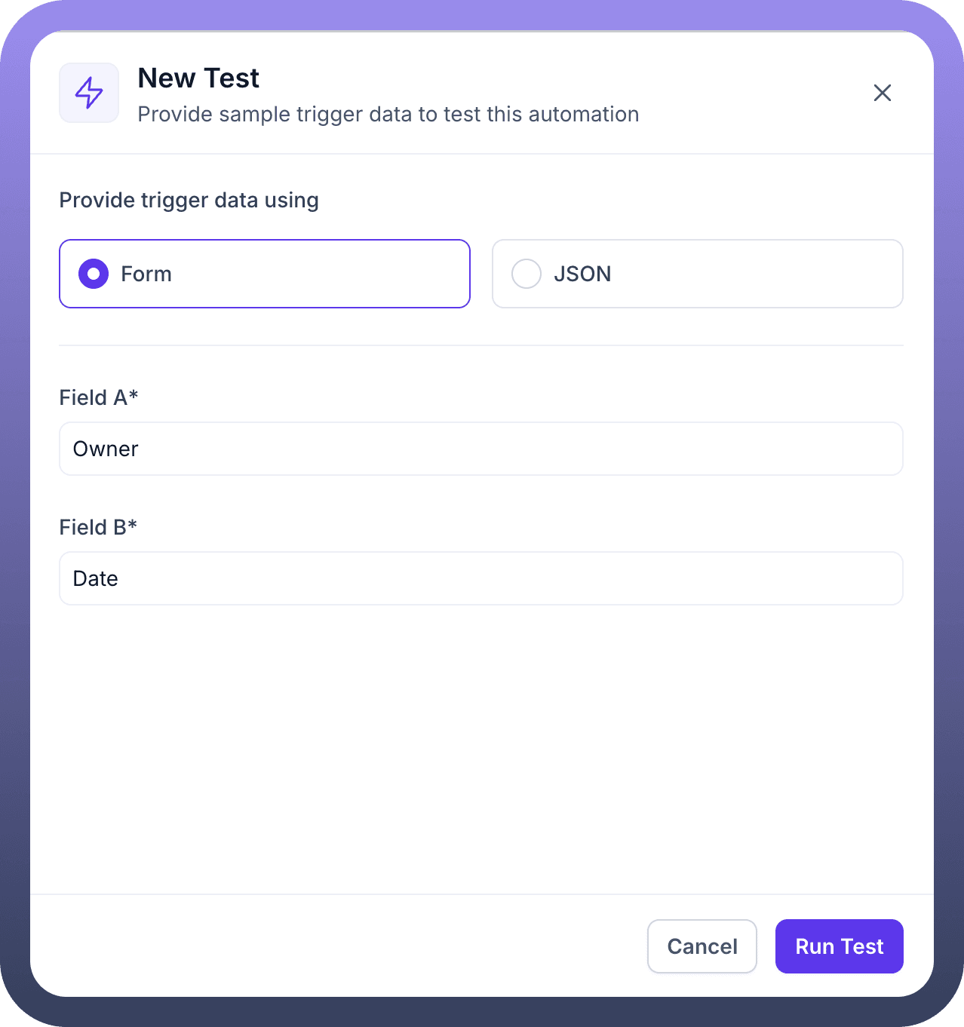Click the "Provide sample trigger data" subtitle
Image resolution: width=964 pixels, height=1027 pixels.
[388, 115]
